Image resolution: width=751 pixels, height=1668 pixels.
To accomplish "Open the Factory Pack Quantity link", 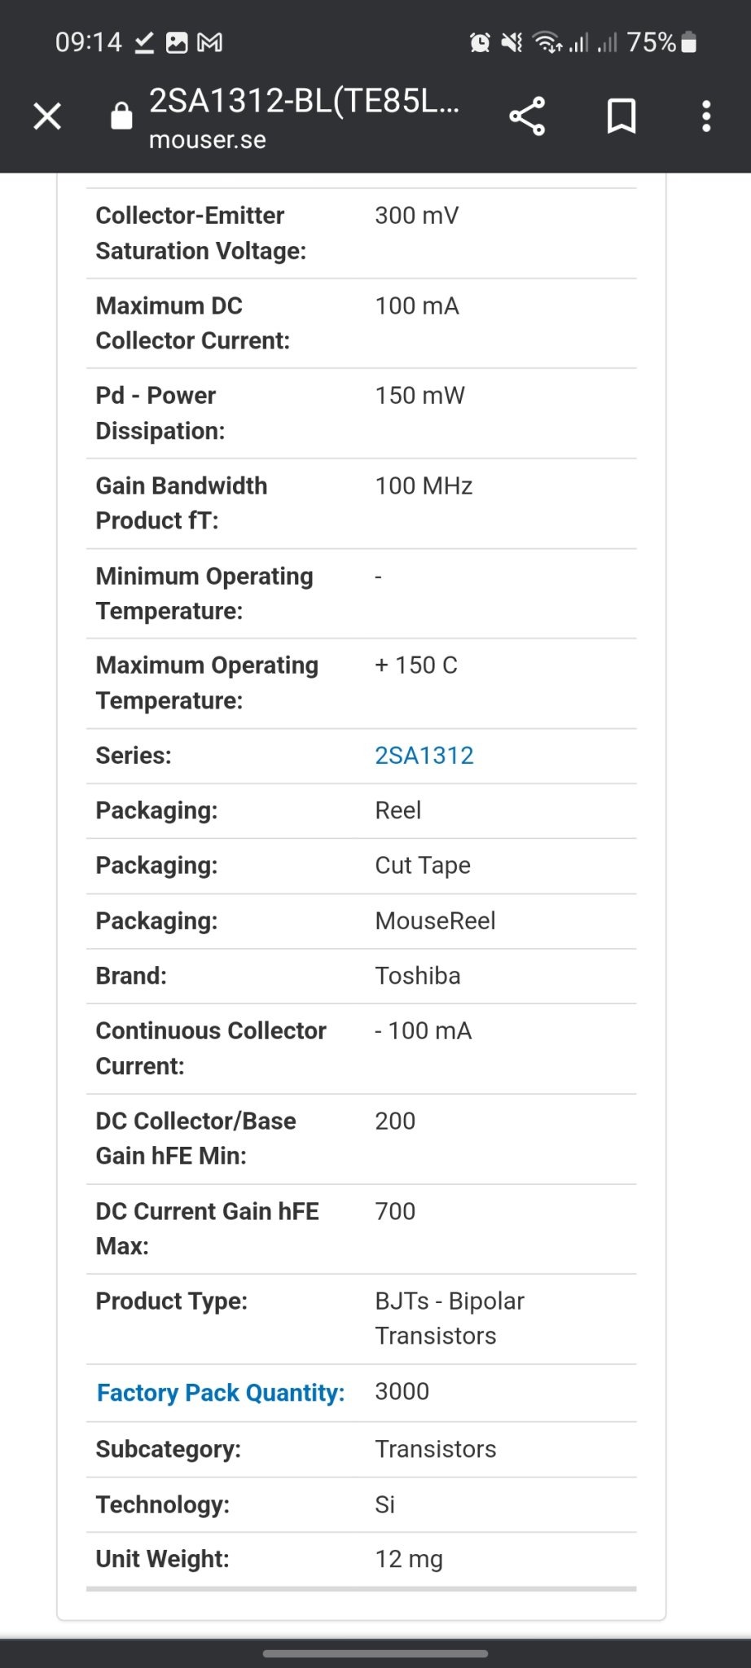I will pyautogui.click(x=220, y=1393).
